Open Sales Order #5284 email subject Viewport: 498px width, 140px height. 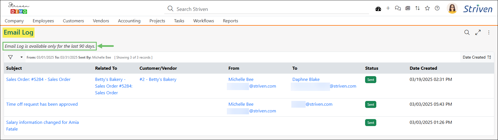click(38, 79)
